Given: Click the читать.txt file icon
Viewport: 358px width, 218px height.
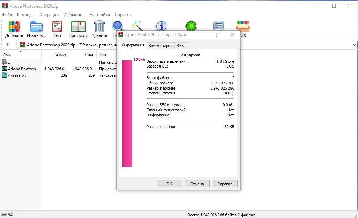Looking at the screenshot, I should (x=4, y=75).
